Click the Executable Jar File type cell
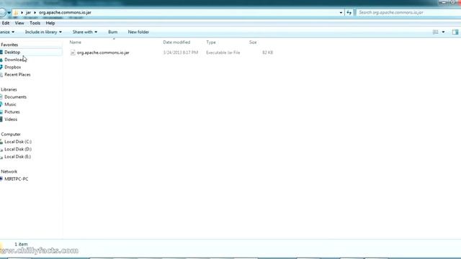The height and width of the screenshot is (259, 461). (x=223, y=53)
